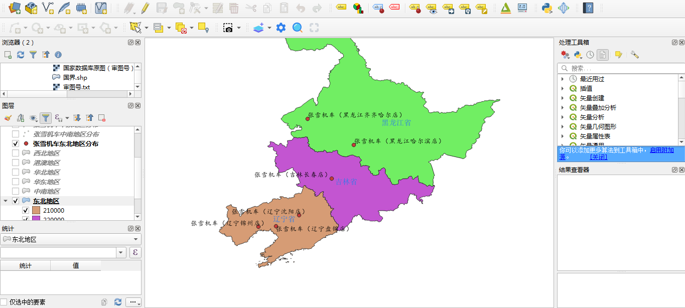The image size is (685, 308).
Task: Expand the 矢量叠加分析 toolbox group
Action: click(x=563, y=107)
